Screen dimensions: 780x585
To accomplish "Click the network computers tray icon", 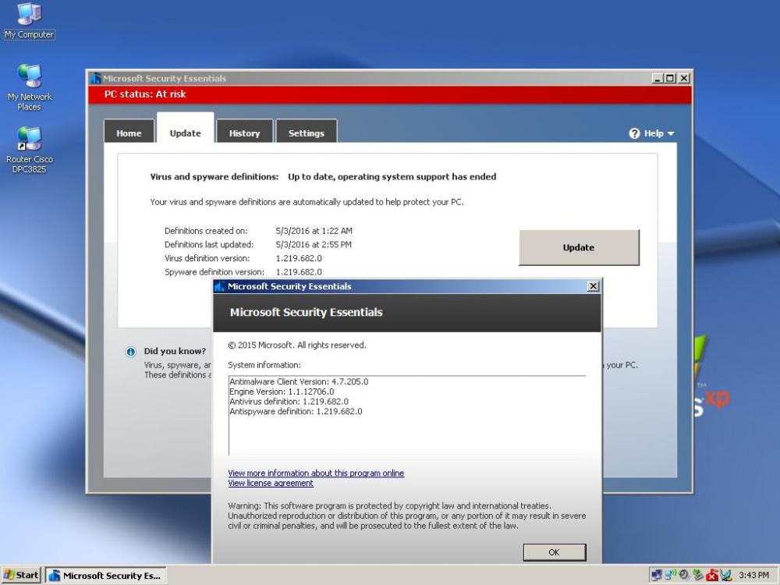I will [x=658, y=576].
